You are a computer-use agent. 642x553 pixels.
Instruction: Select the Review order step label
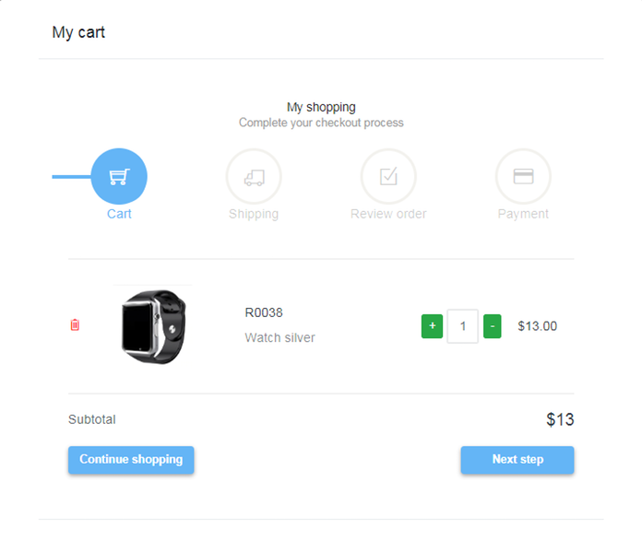[388, 214]
